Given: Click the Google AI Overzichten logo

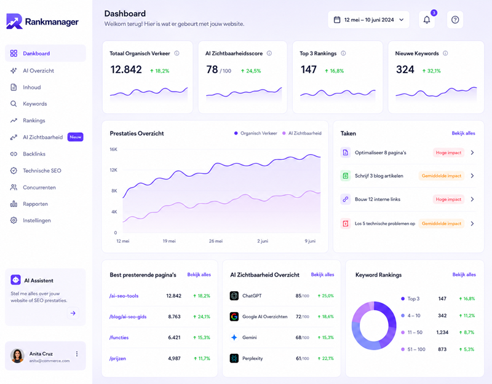Looking at the screenshot, I should pyautogui.click(x=234, y=316).
